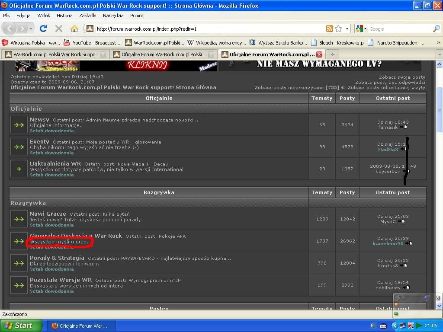
Task: Reload the page with the Refresh icon
Action: click(43, 29)
